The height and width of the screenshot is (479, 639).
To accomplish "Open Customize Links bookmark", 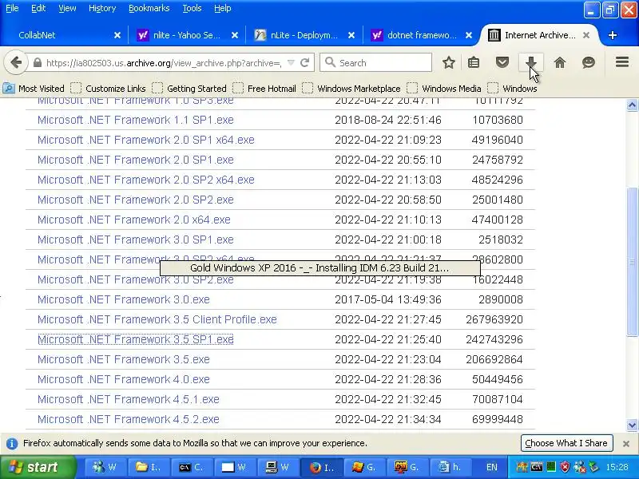I will [x=108, y=89].
